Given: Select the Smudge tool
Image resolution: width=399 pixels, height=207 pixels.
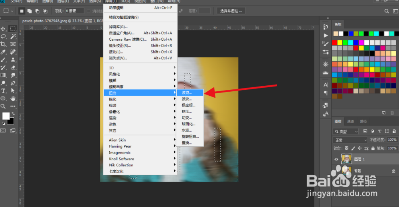Looking at the screenshot, I should click(13, 75).
